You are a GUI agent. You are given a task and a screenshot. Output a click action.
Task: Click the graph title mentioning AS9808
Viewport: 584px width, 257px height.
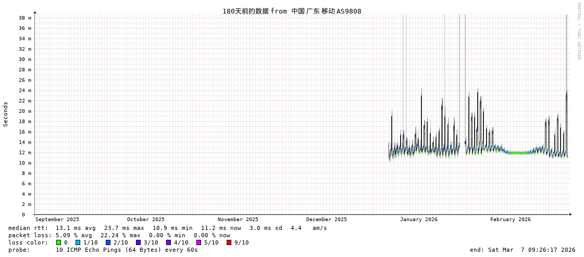coord(292,11)
